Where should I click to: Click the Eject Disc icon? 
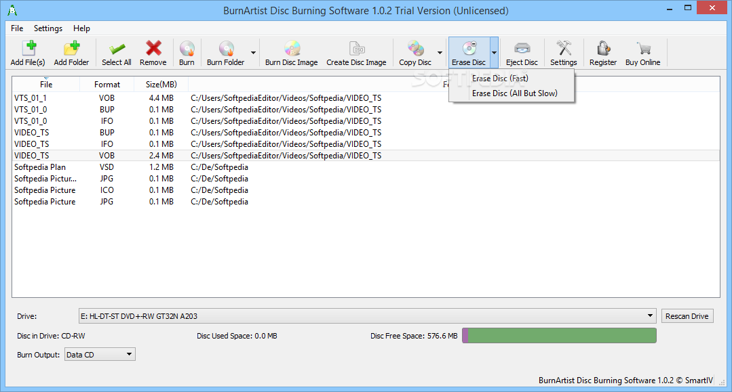click(522, 48)
